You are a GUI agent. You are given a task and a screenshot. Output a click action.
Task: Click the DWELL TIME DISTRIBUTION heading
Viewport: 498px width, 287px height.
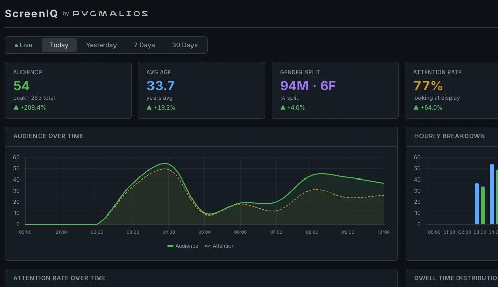tap(456, 278)
